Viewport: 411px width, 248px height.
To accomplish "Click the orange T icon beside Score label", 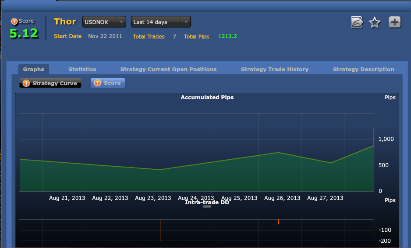I will [14, 21].
